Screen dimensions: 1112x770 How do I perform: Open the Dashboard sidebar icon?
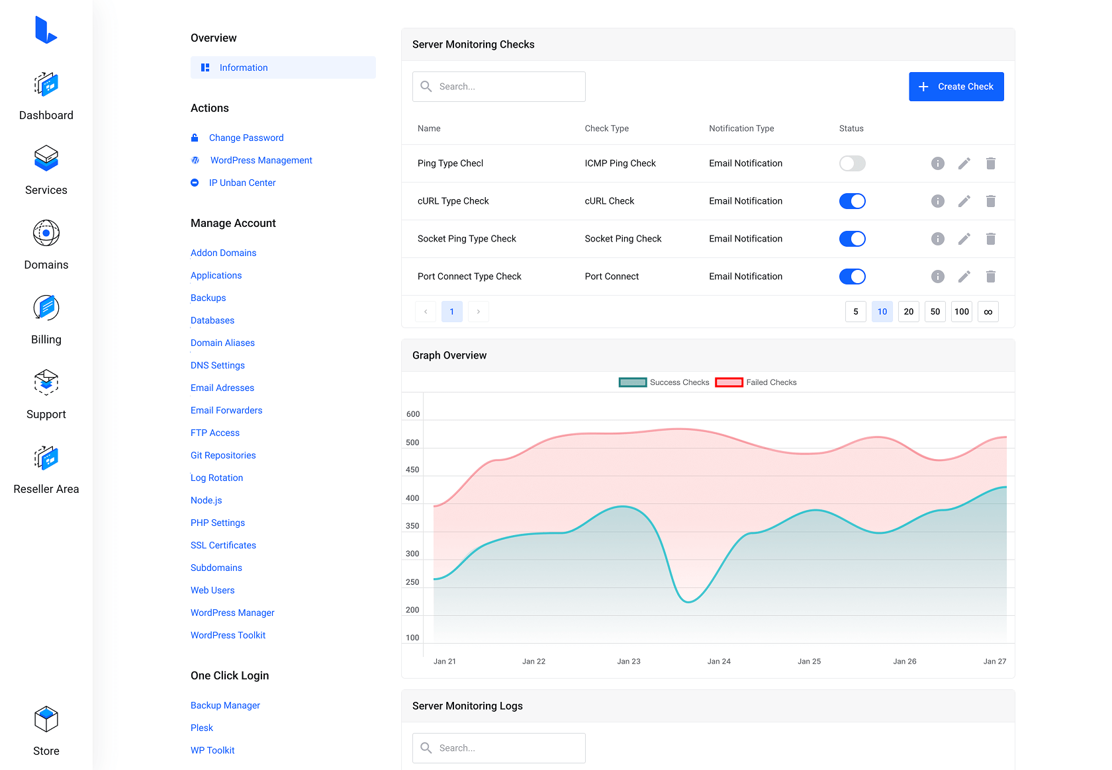point(46,85)
